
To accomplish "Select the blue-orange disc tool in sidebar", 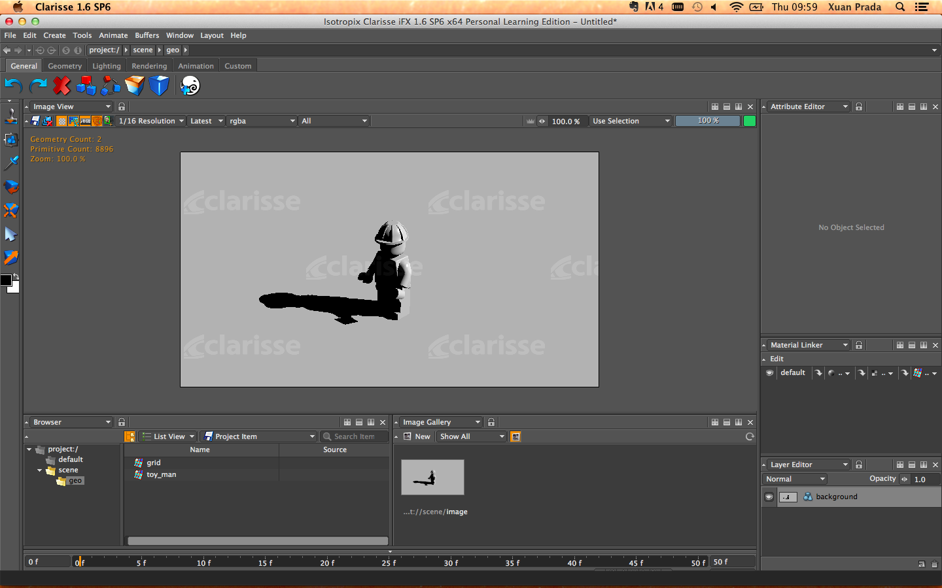I will [11, 187].
